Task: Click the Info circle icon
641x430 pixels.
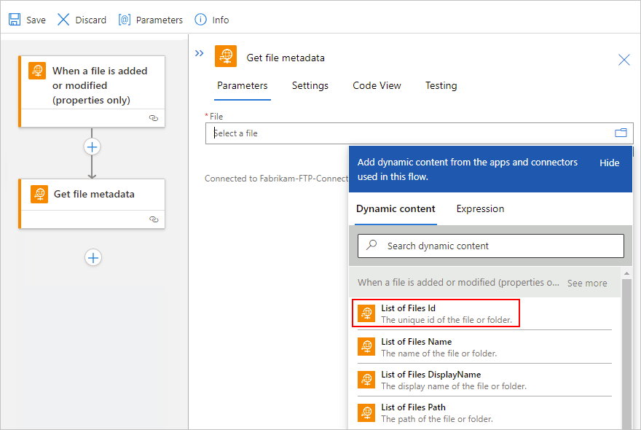Action: [x=200, y=20]
